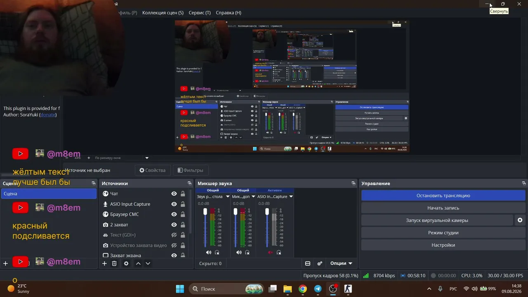This screenshot has height=297, width=528.
Task: Toggle lock on ASIO Input Capture source
Action: 183,204
